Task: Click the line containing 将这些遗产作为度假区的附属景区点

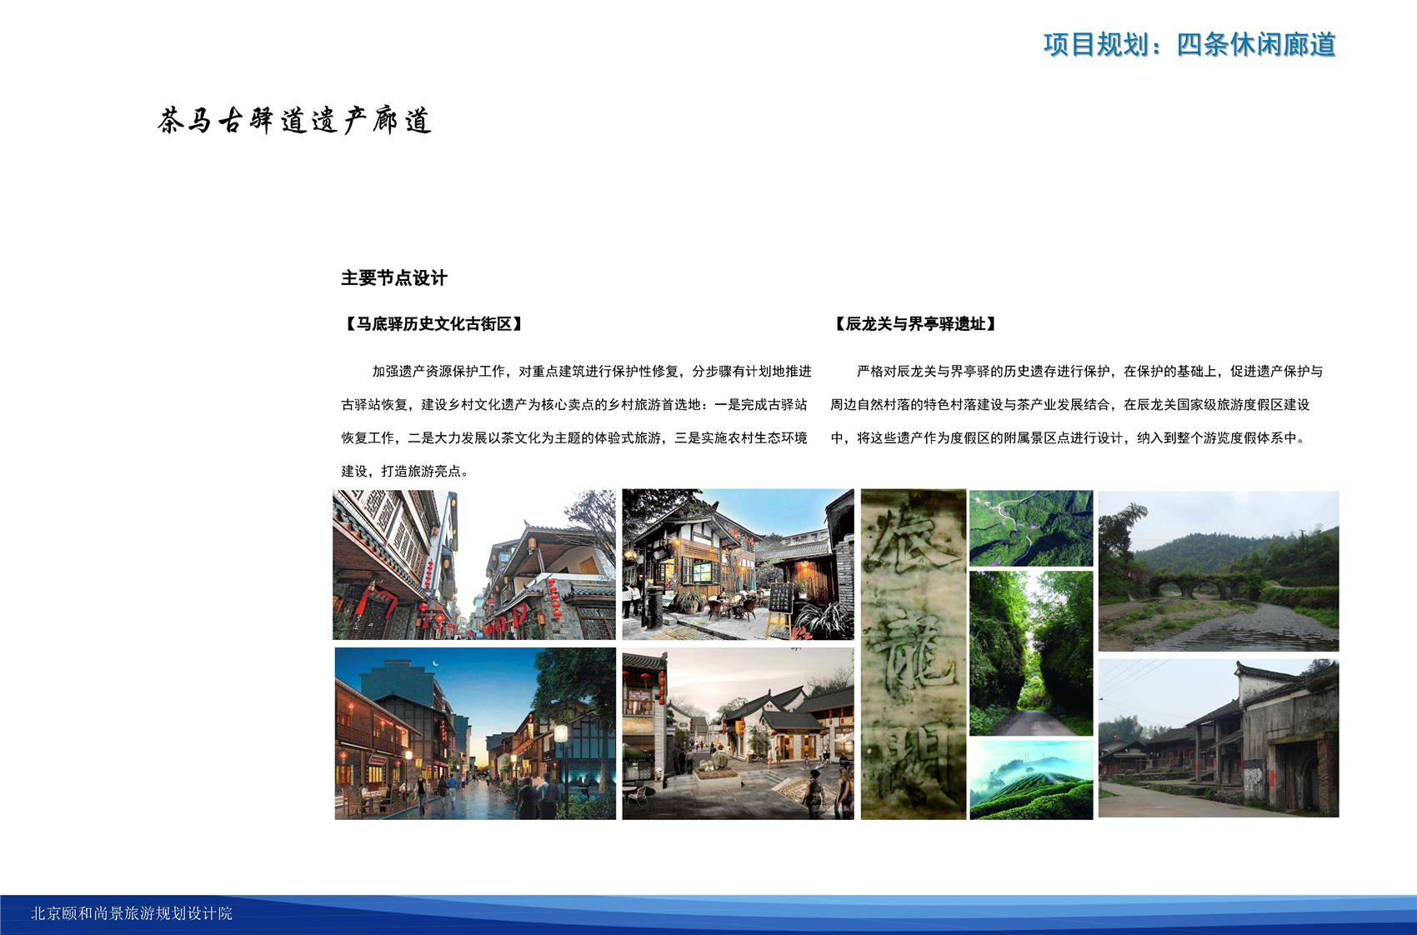Action: click(1069, 437)
